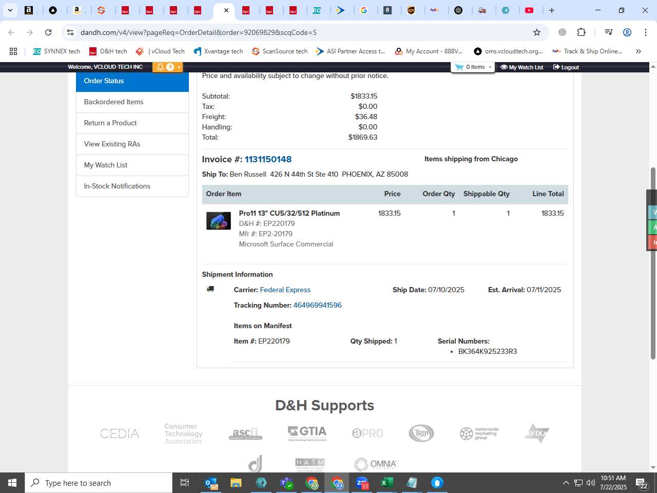This screenshot has width=657, height=493.
Task: Expand the tab search dropdown
Action: point(10,10)
